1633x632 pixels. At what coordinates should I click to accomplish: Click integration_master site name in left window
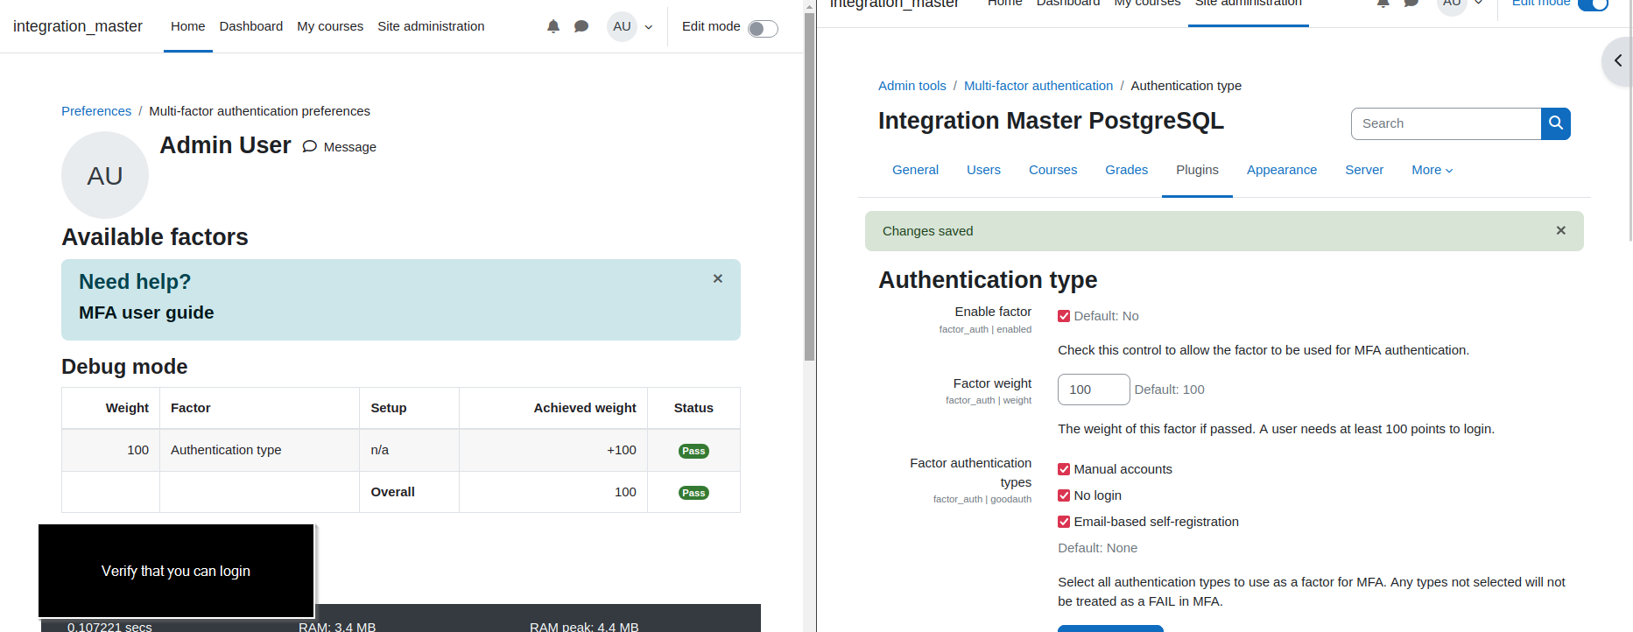point(78,26)
